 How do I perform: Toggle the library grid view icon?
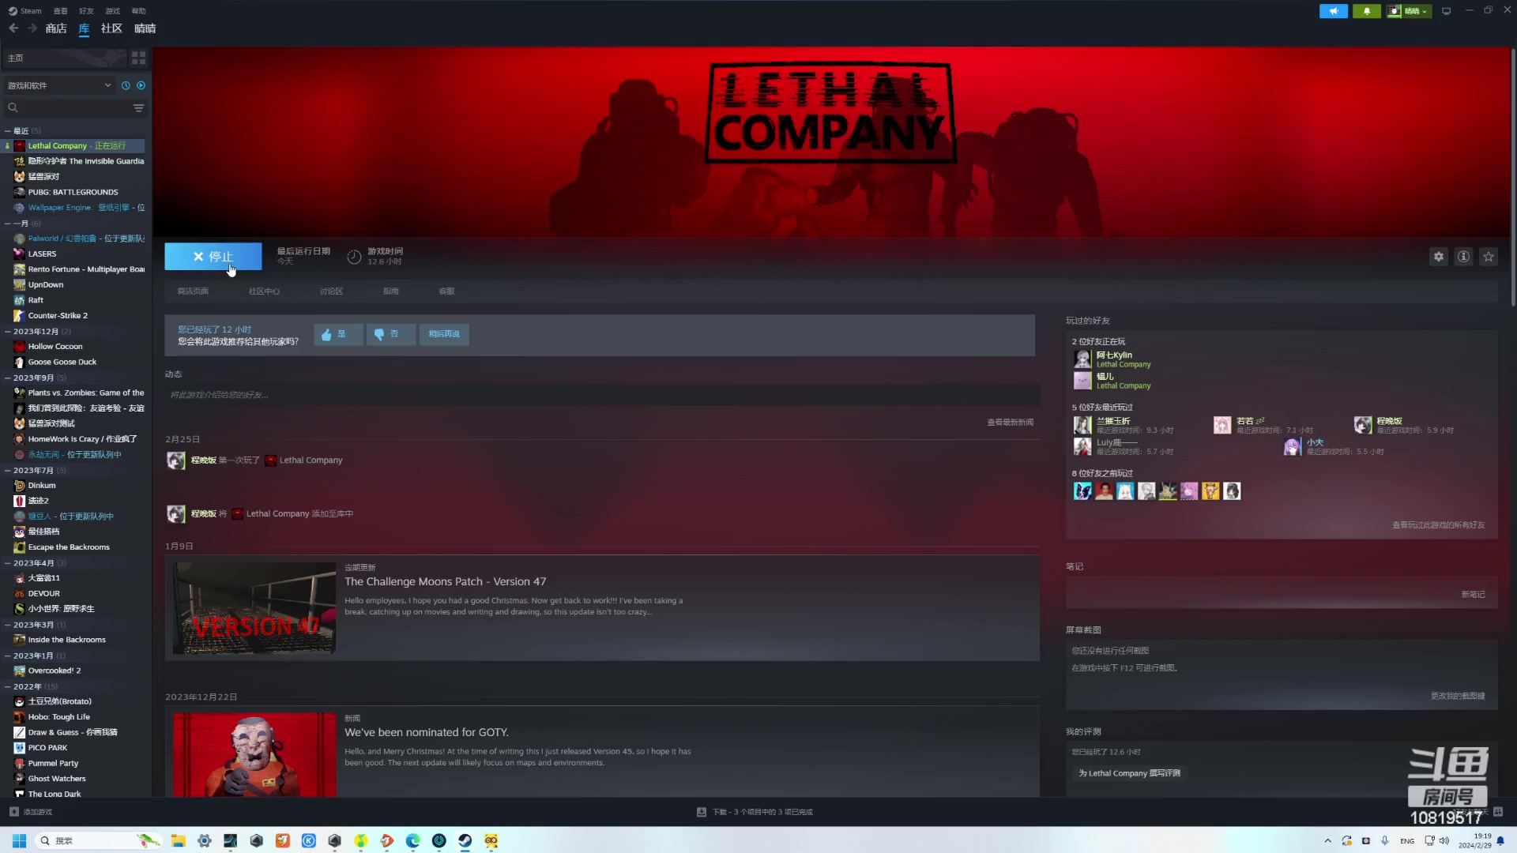coord(138,58)
